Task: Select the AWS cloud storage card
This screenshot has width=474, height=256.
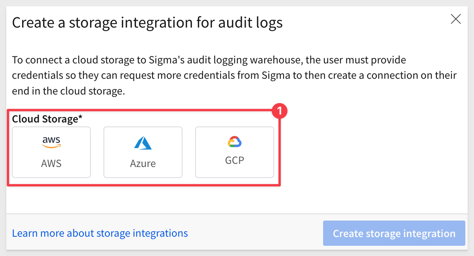Action: (x=51, y=152)
